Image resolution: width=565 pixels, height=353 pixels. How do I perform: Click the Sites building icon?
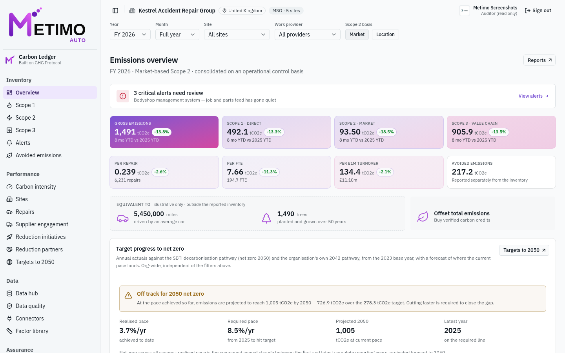(x=9, y=199)
